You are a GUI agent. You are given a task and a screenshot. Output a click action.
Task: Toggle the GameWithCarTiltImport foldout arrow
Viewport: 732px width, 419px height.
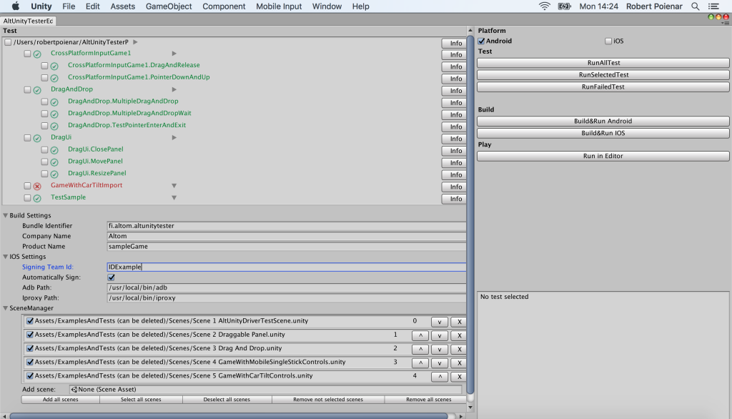pyautogui.click(x=174, y=185)
